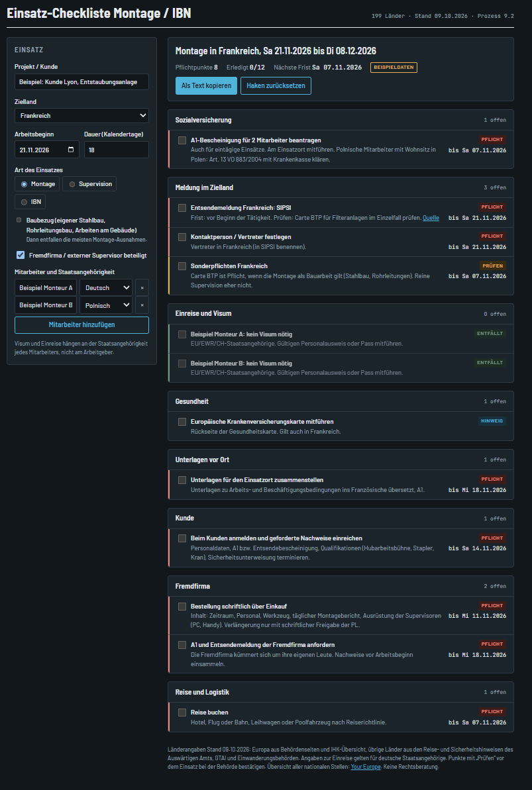Image resolution: width=532 pixels, height=790 pixels.
Task: Click the Meldung im Zielland section header
Action: pos(341,187)
